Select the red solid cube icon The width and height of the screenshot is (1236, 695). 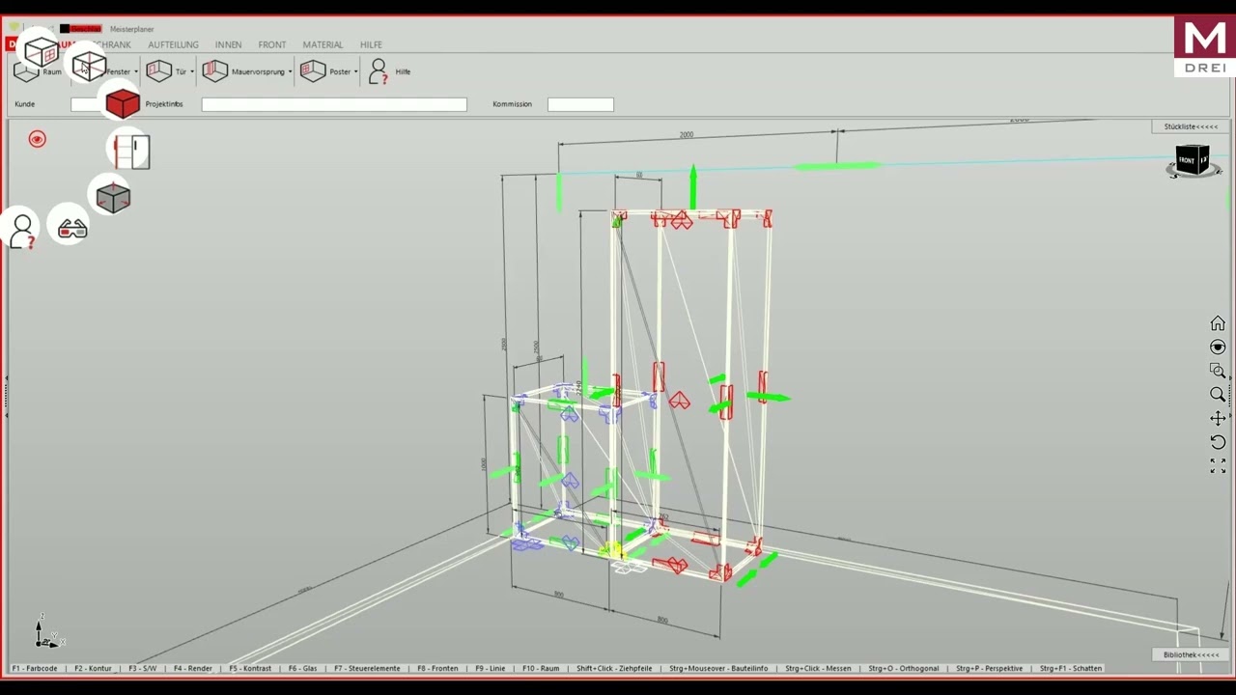[123, 103]
